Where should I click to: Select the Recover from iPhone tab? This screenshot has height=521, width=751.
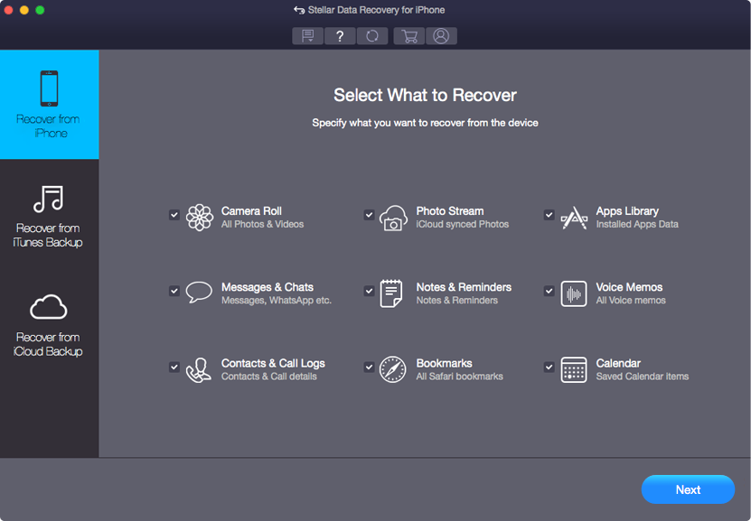pyautogui.click(x=49, y=104)
